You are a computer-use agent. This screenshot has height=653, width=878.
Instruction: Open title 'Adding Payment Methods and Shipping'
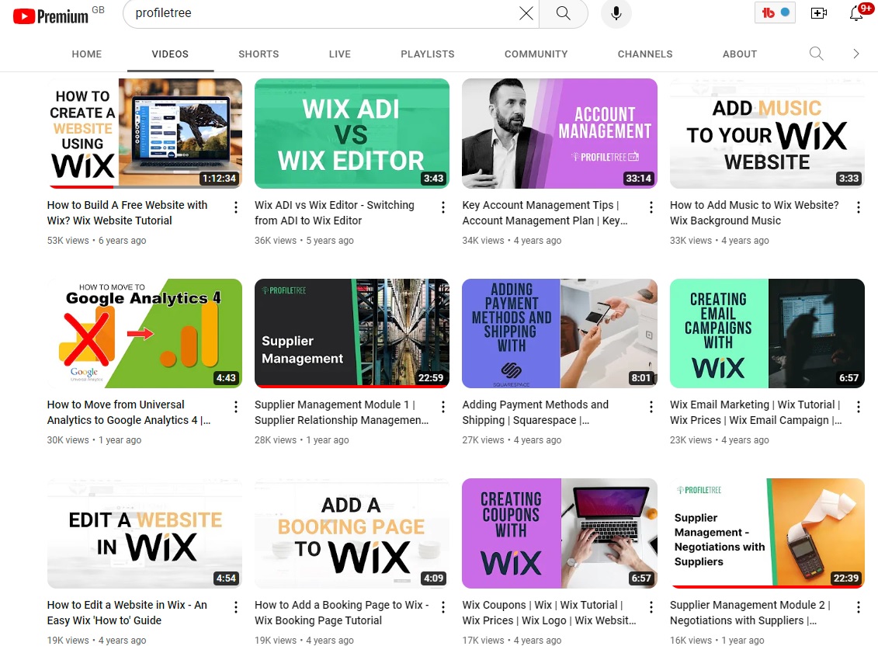pyautogui.click(x=536, y=412)
